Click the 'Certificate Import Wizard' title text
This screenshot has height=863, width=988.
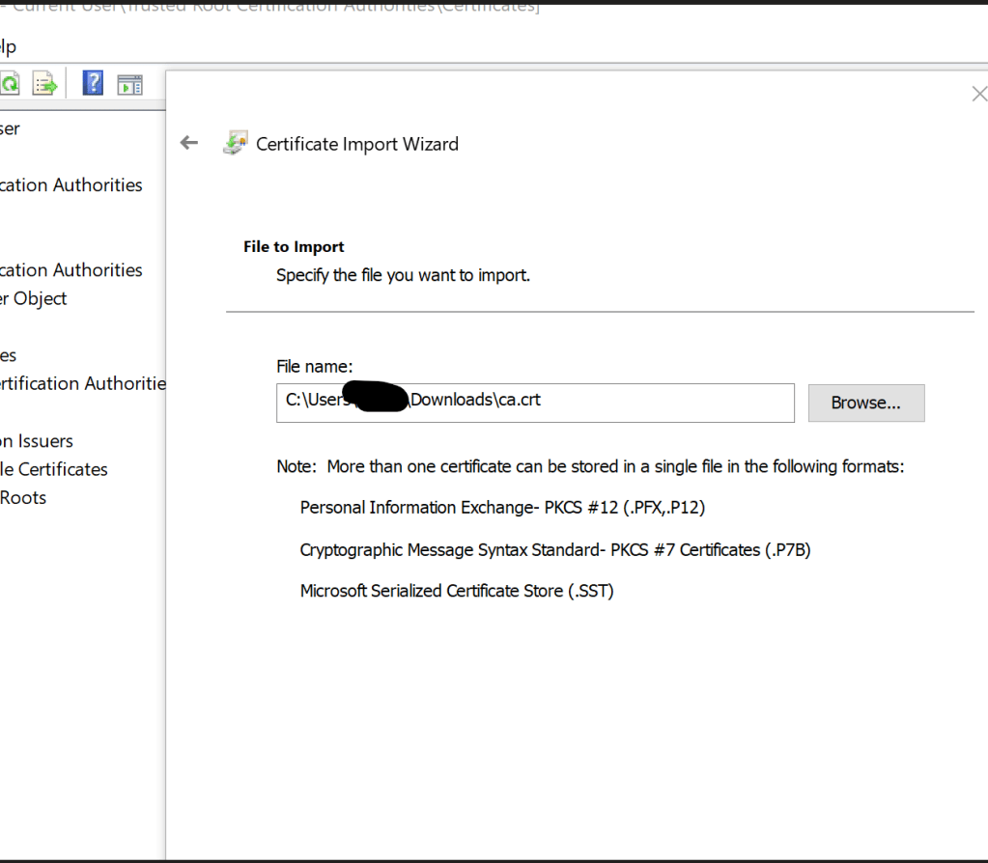356,144
